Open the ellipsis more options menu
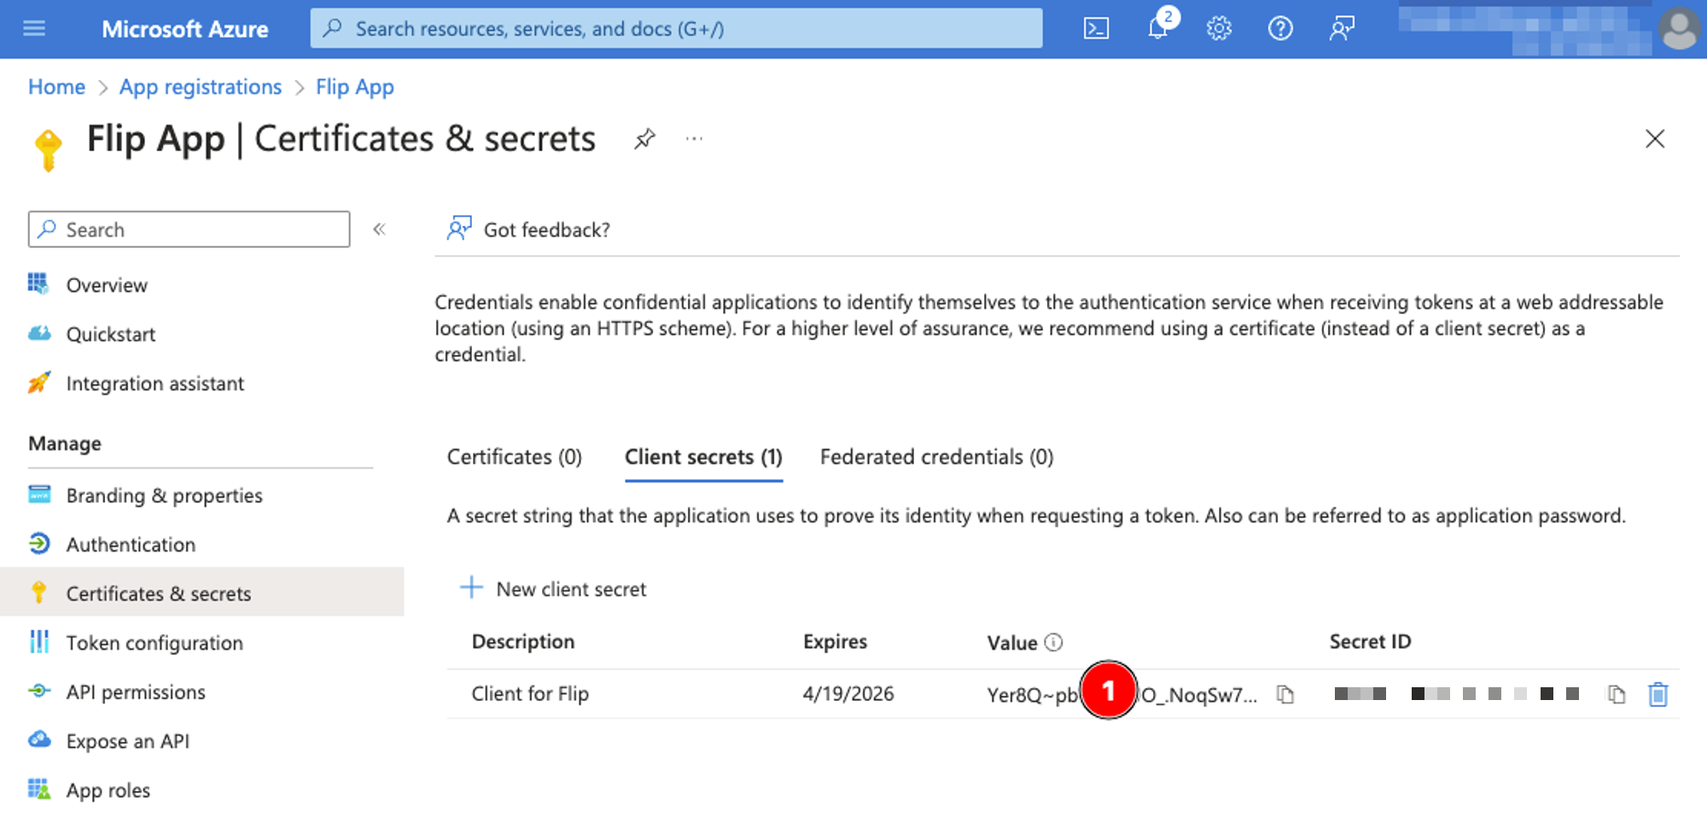This screenshot has width=1707, height=817. [694, 138]
